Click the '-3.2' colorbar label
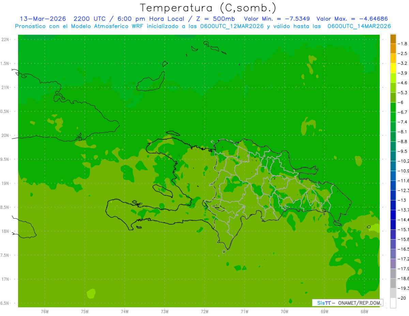Viewport: 409px width, 316px height. pyautogui.click(x=402, y=63)
